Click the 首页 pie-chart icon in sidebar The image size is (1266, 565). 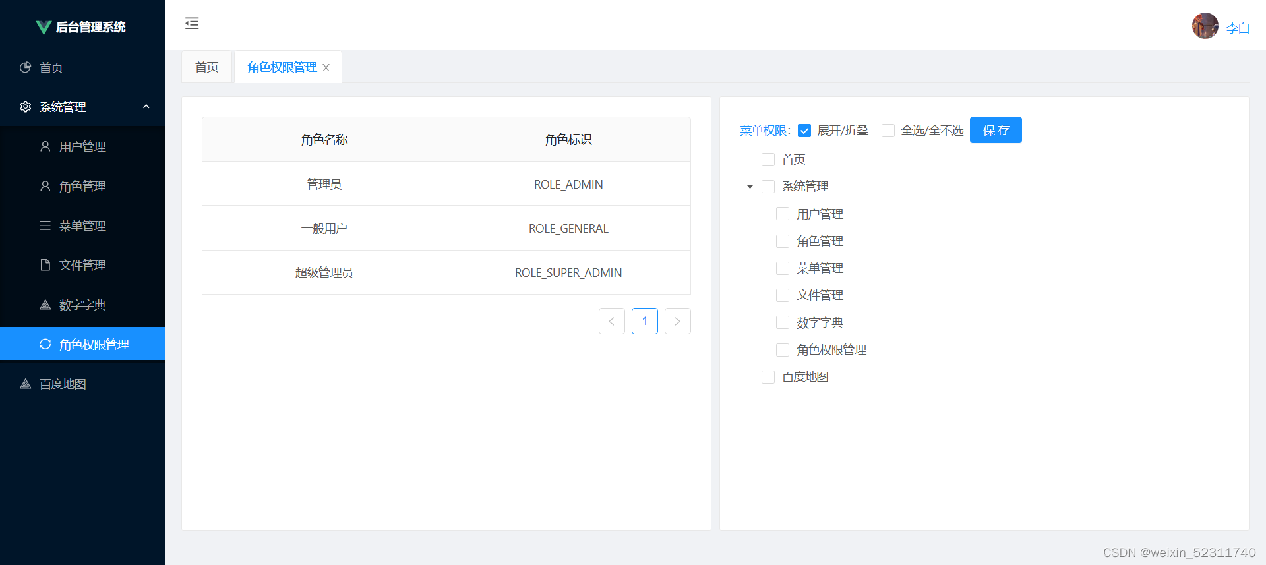(26, 67)
